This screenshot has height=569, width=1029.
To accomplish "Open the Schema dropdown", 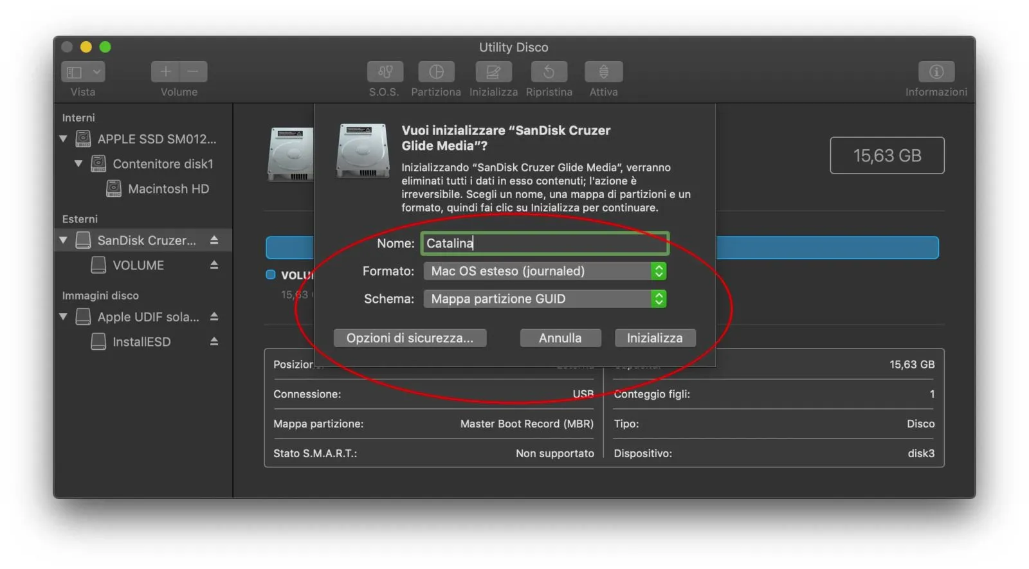I will (x=545, y=299).
